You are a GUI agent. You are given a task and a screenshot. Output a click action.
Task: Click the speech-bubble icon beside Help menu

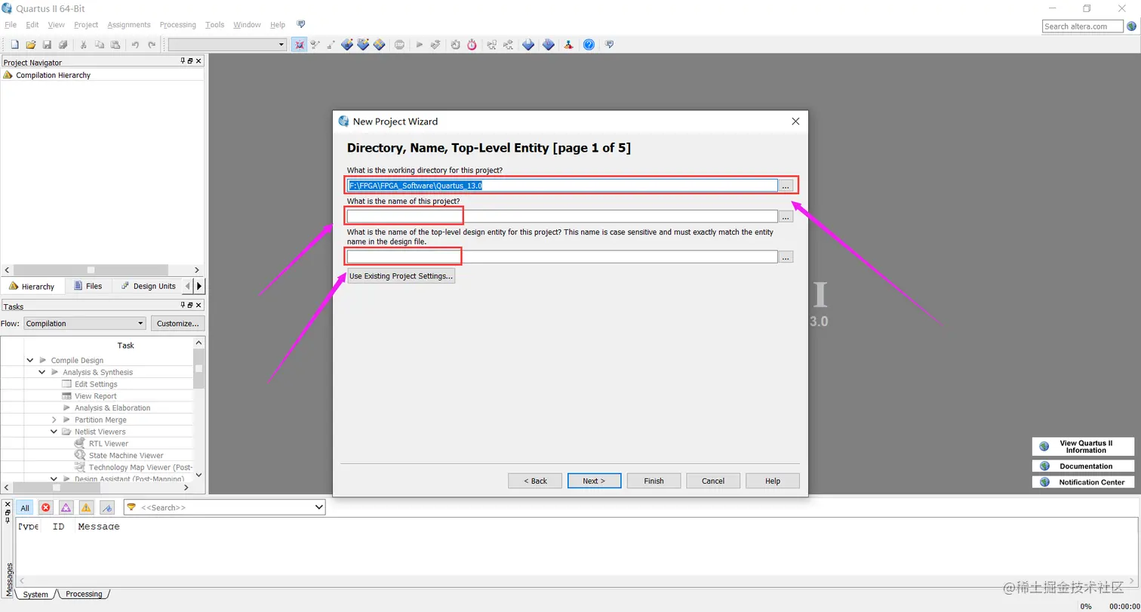coord(301,25)
